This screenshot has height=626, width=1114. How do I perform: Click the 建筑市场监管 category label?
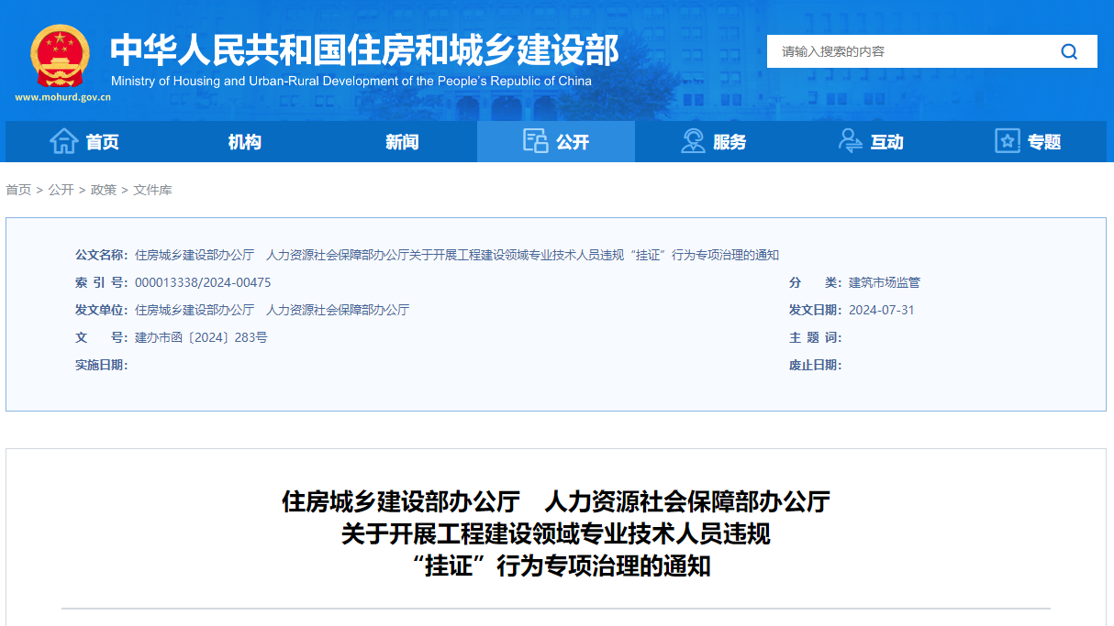tap(883, 282)
